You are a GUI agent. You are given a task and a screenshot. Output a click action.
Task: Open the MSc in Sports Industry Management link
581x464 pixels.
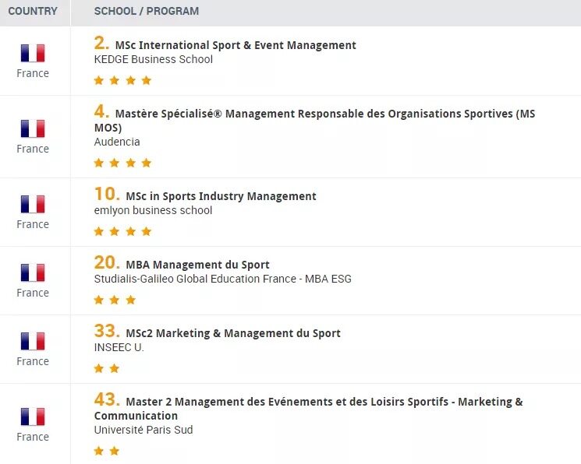[221, 196]
